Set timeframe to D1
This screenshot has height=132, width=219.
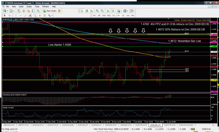click(123, 15)
